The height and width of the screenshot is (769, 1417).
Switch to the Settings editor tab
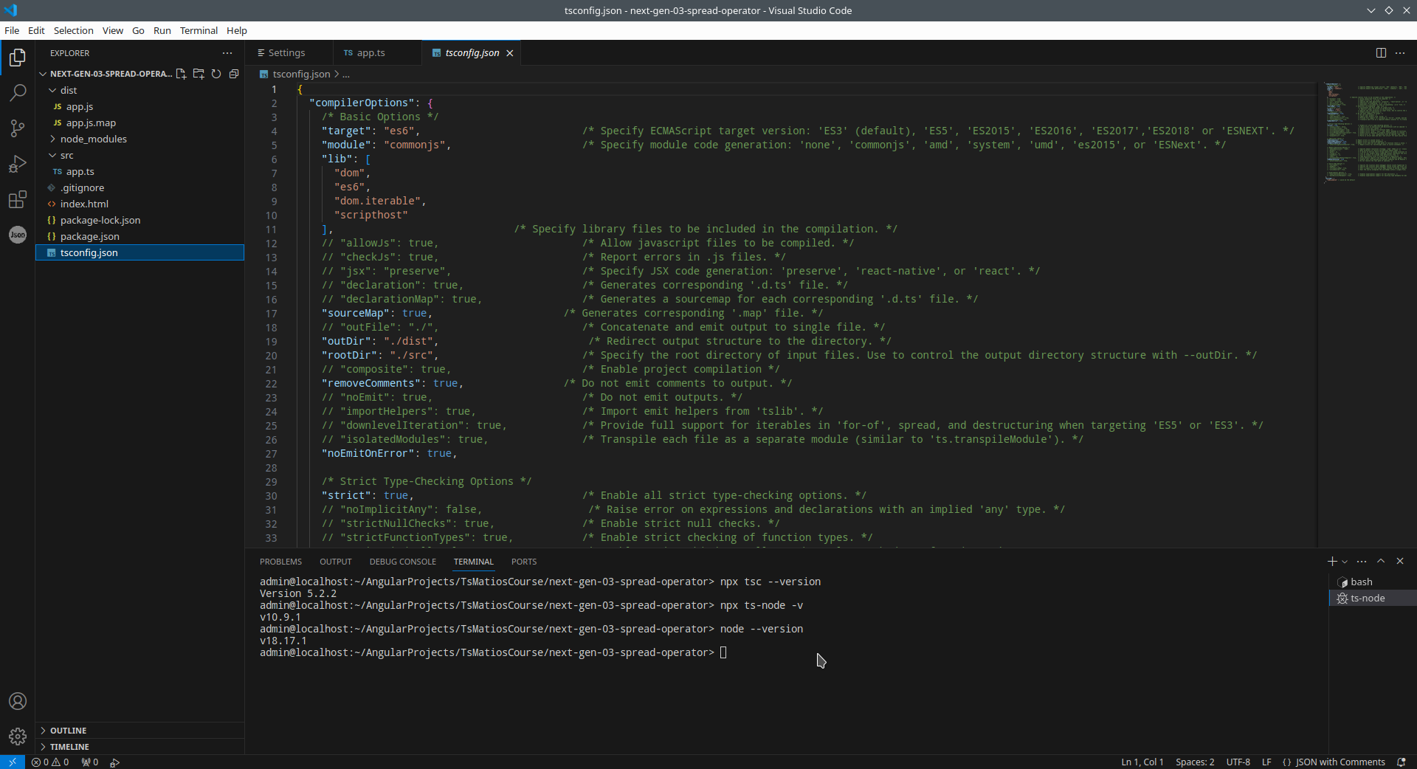[287, 53]
